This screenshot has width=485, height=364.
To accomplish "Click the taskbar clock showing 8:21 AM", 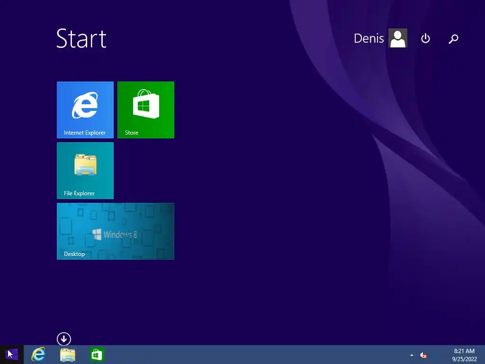I will (464, 351).
